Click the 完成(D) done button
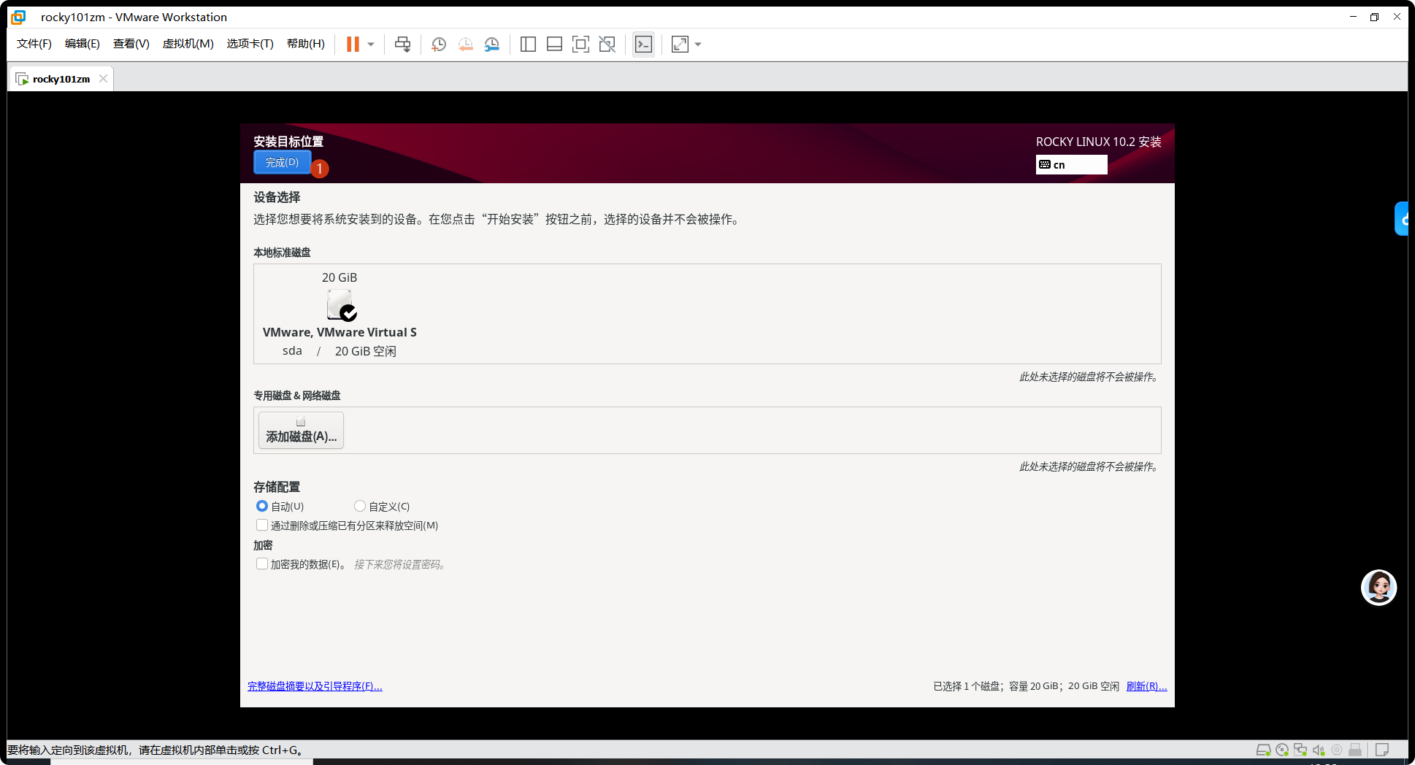The image size is (1415, 765). 283,162
